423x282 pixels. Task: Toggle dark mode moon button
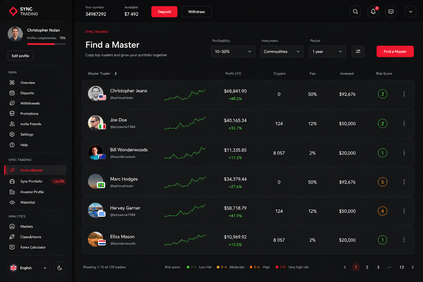(x=59, y=268)
